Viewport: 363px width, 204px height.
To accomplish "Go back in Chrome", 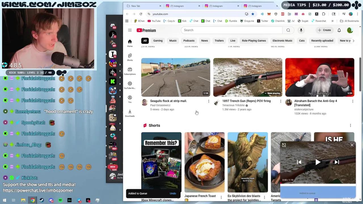I will point(127,14).
